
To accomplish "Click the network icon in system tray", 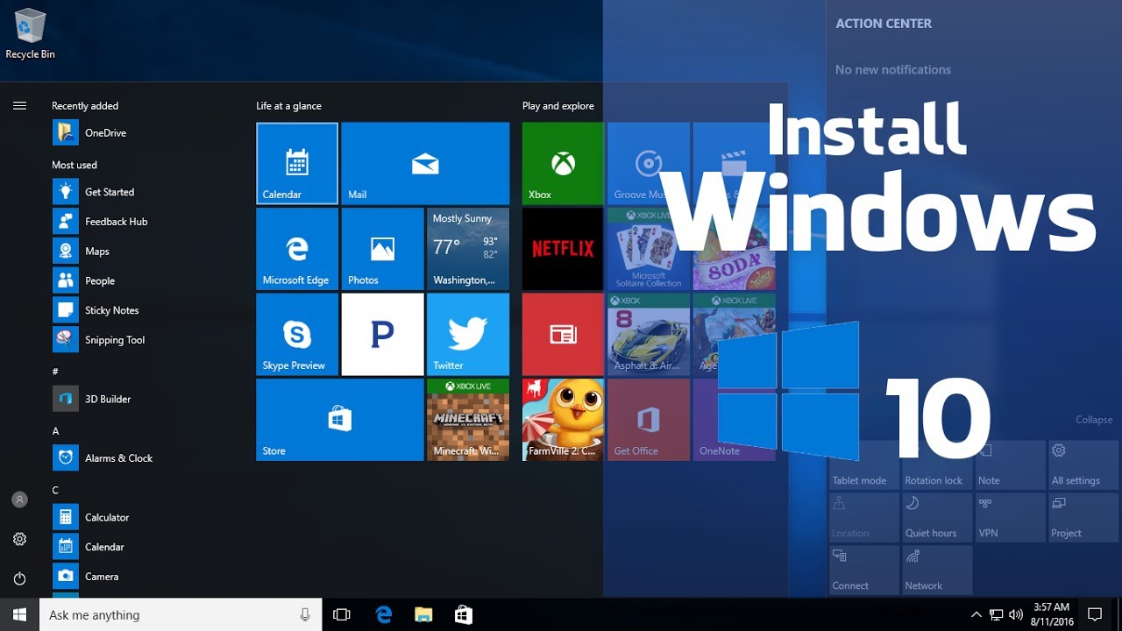I will pyautogui.click(x=996, y=614).
